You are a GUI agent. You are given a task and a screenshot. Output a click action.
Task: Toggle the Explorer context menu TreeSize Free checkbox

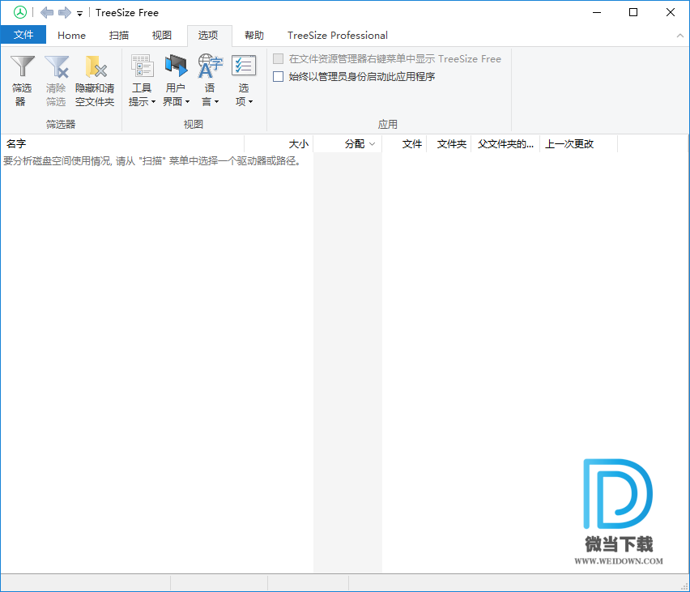click(278, 58)
